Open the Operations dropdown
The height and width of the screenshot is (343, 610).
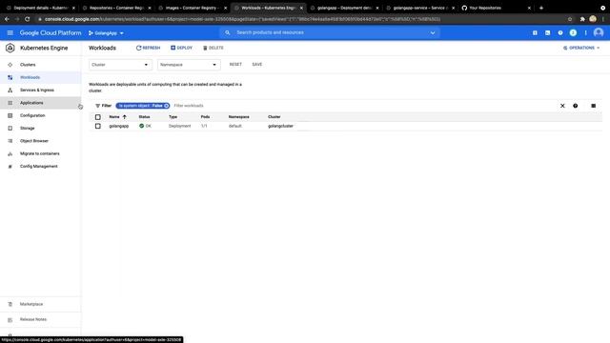581,48
